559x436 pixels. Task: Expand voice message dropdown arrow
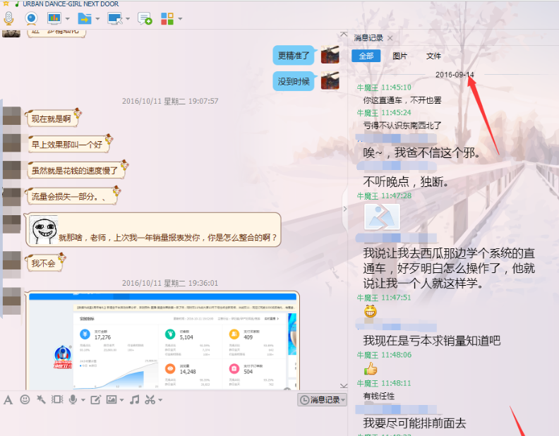83,400
